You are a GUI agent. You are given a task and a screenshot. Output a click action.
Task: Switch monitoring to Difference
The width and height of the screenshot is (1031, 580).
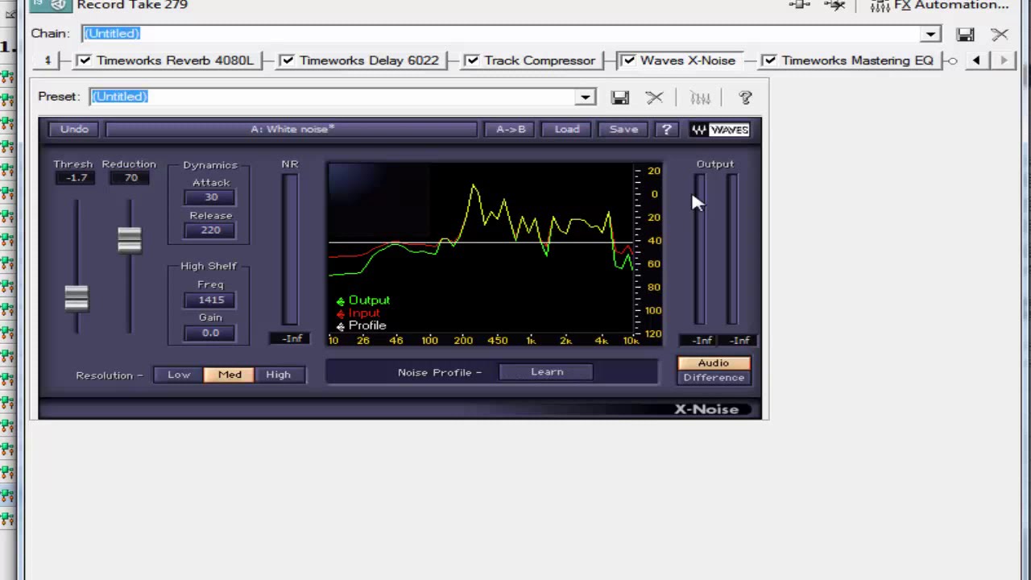tap(714, 378)
